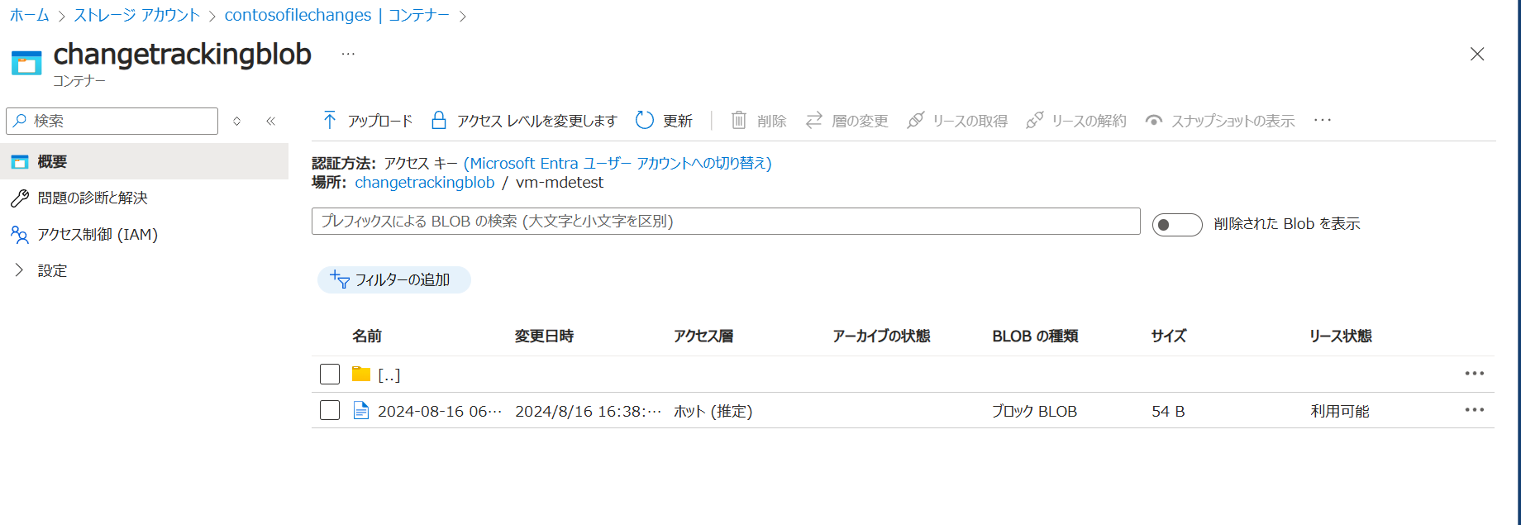This screenshot has width=1521, height=525.
Task: Click the Upload (アップロード) arrow icon
Action: 330,121
